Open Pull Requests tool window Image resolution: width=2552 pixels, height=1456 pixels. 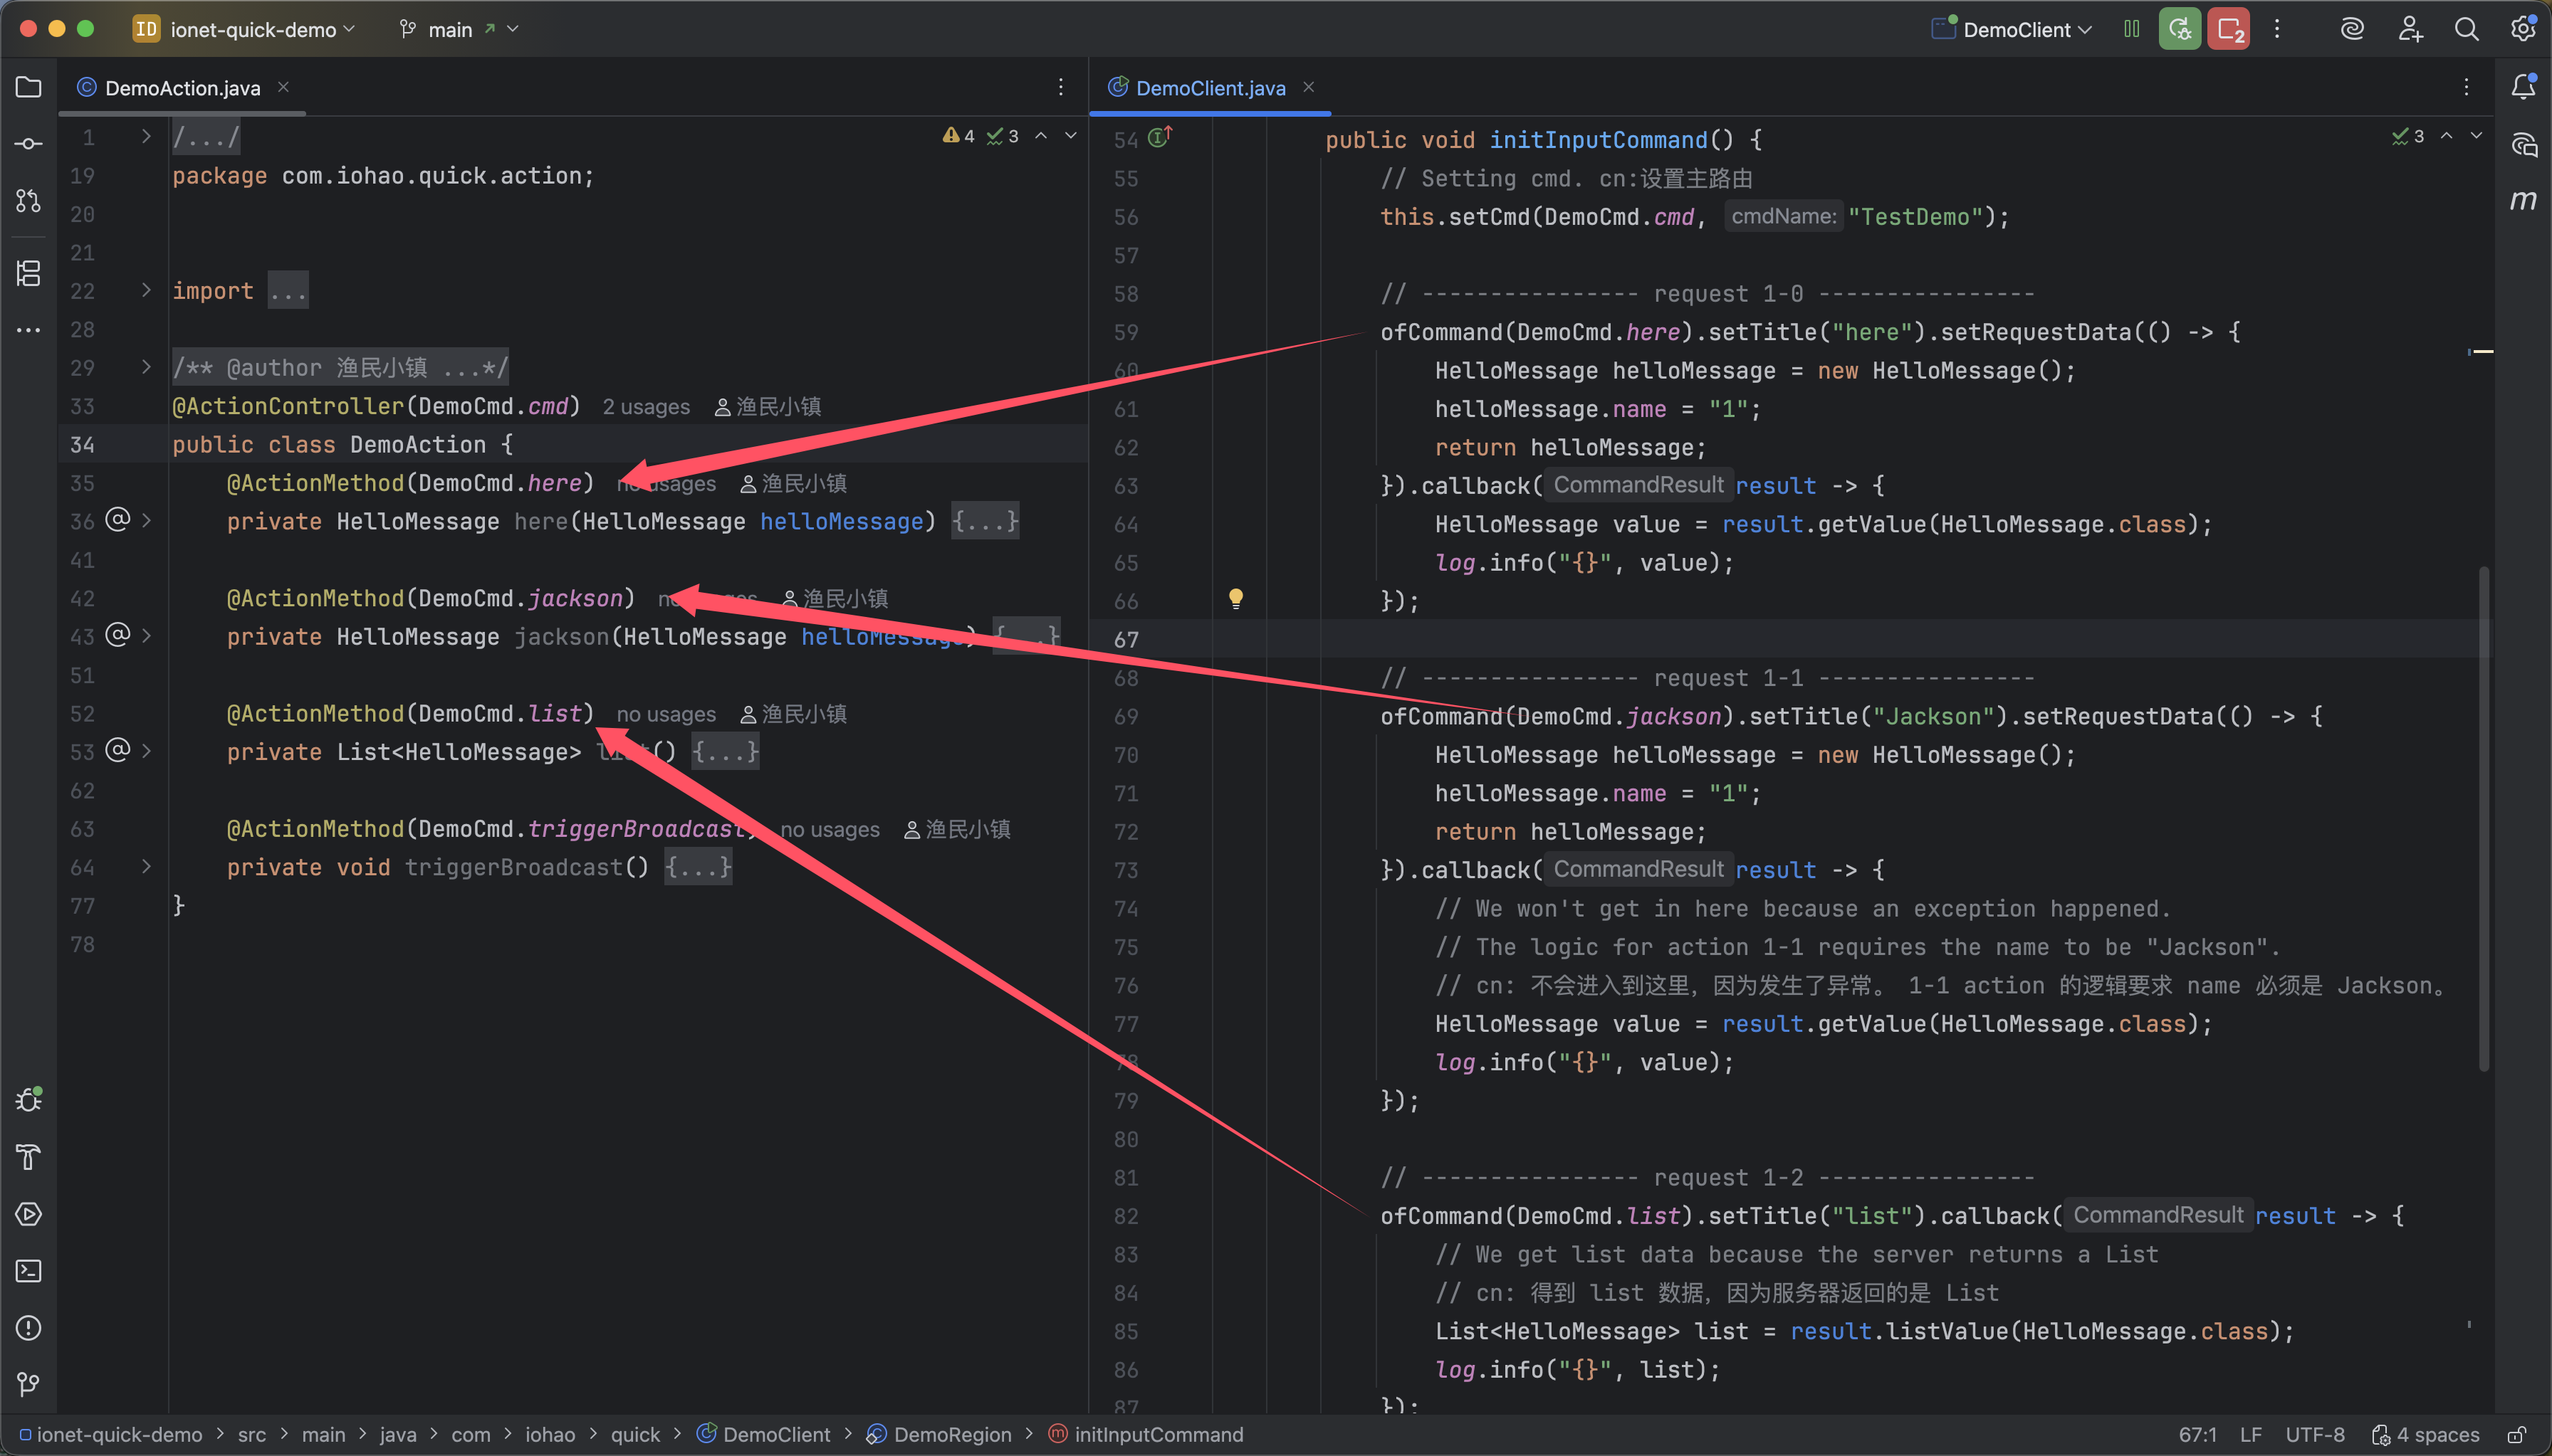click(x=28, y=201)
